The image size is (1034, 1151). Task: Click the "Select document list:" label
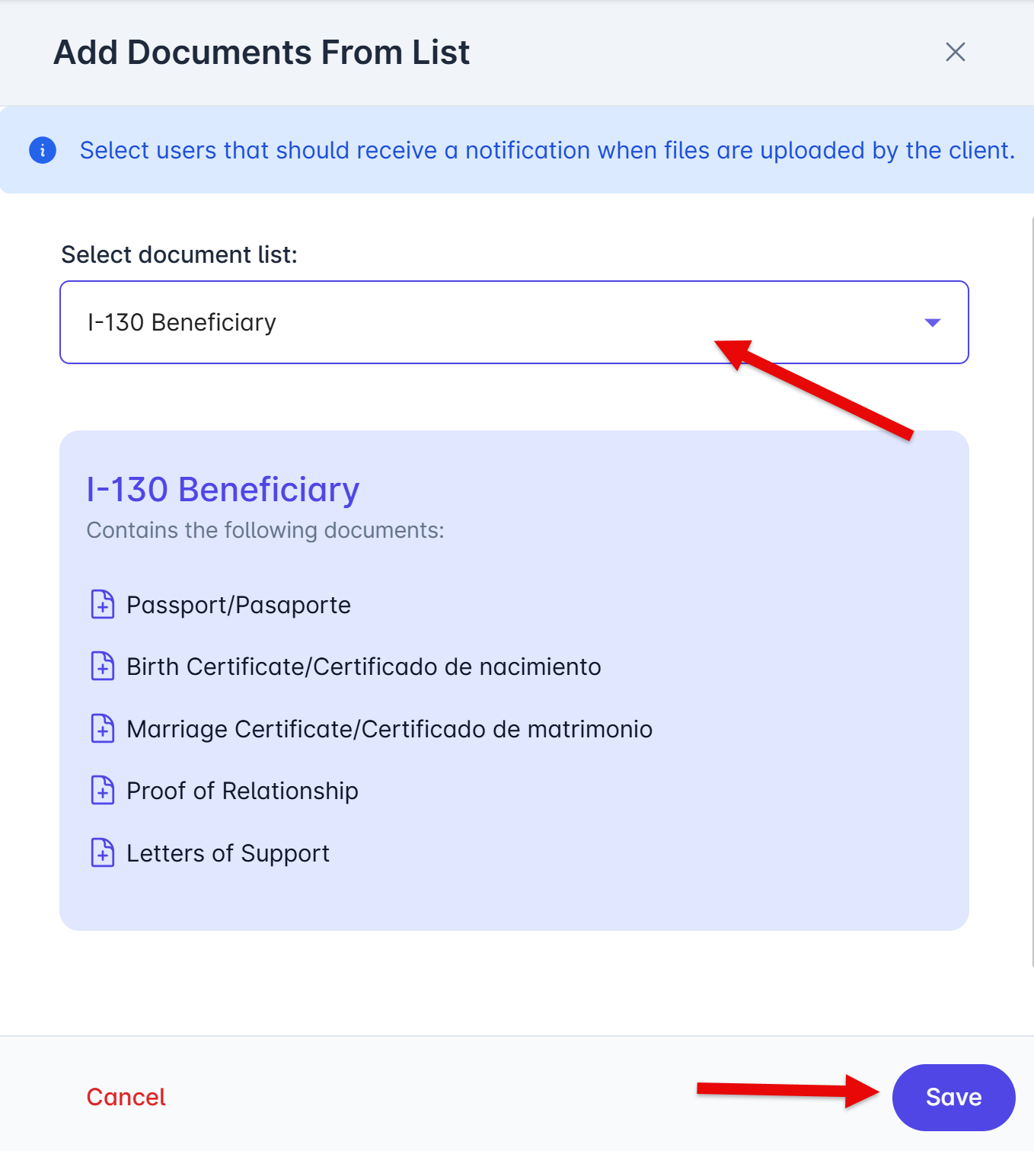click(179, 254)
